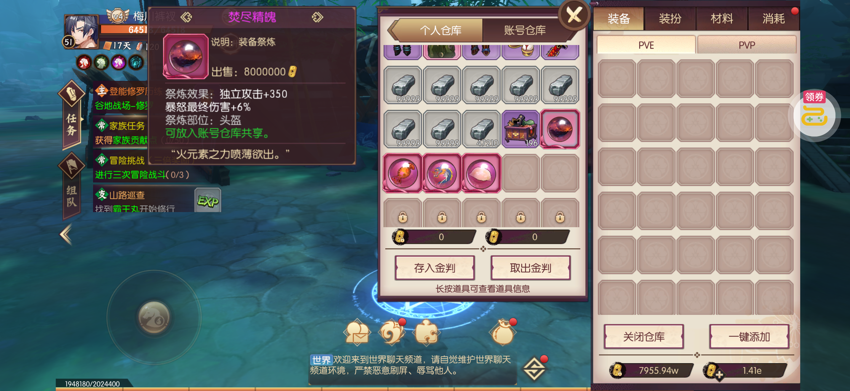
Task: Toggle the PVE equipment filter
Action: [646, 45]
